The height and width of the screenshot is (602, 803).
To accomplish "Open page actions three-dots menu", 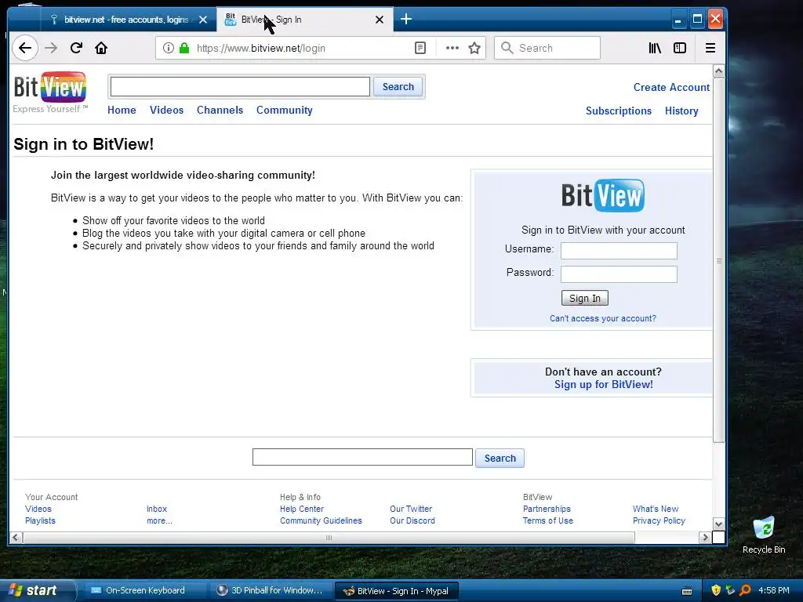I will click(452, 48).
